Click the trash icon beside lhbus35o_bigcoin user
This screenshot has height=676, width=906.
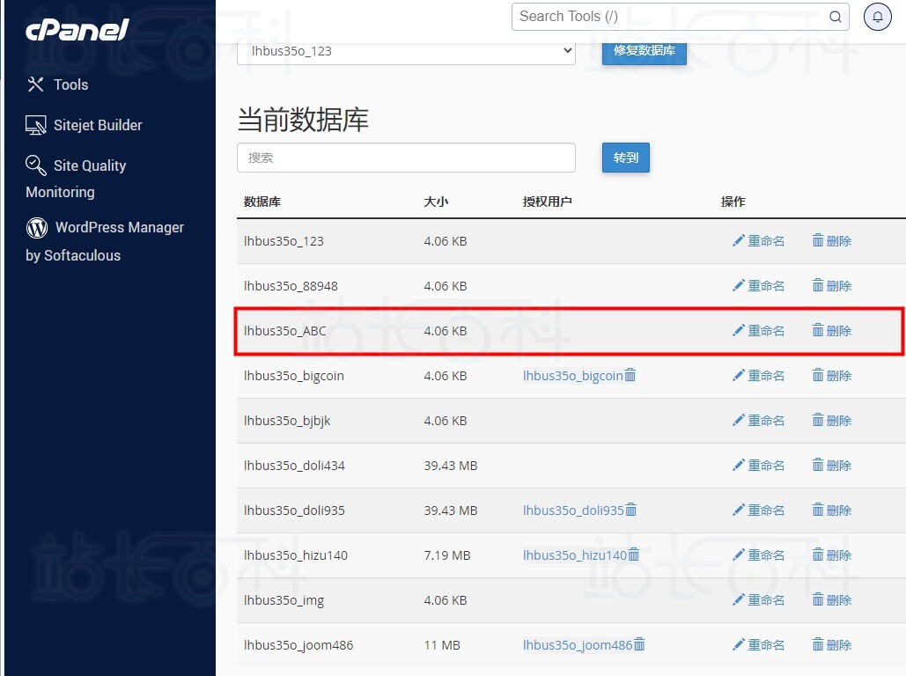[632, 375]
